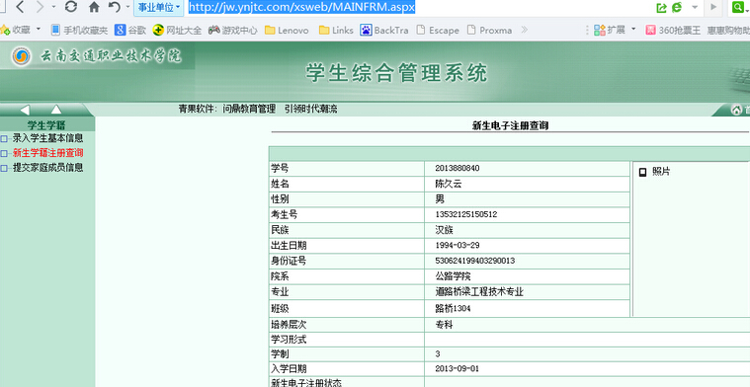Expand the 扩展 dropdown arrow

[633, 30]
